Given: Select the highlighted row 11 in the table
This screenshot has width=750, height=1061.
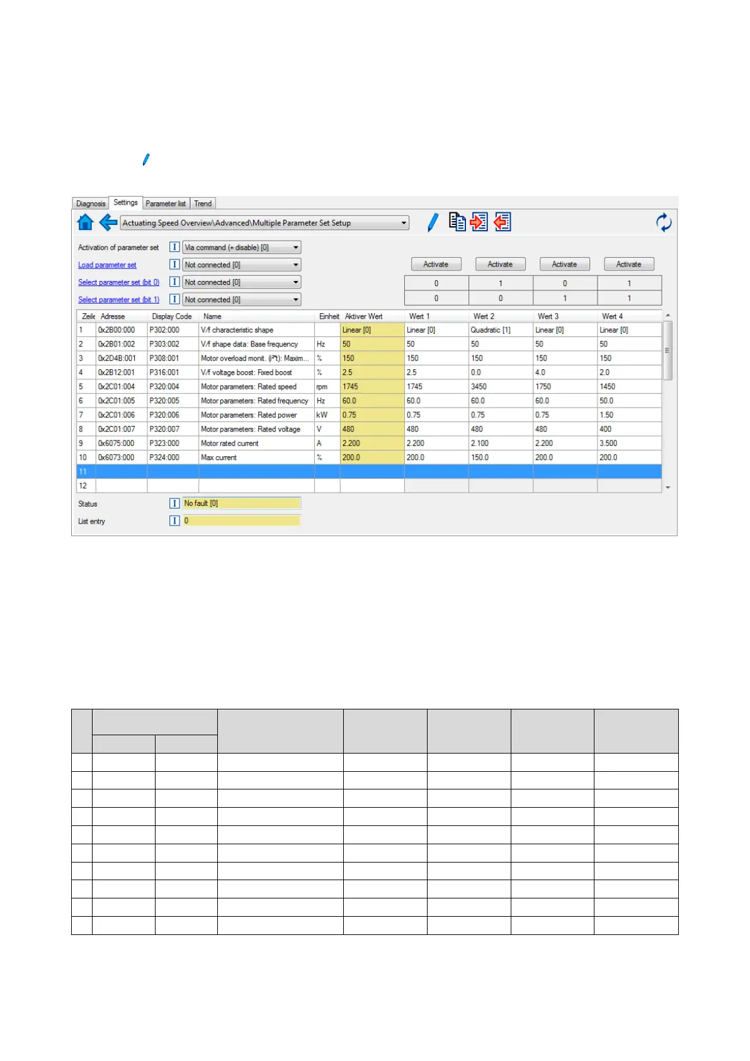Looking at the screenshot, I should pos(369,471).
